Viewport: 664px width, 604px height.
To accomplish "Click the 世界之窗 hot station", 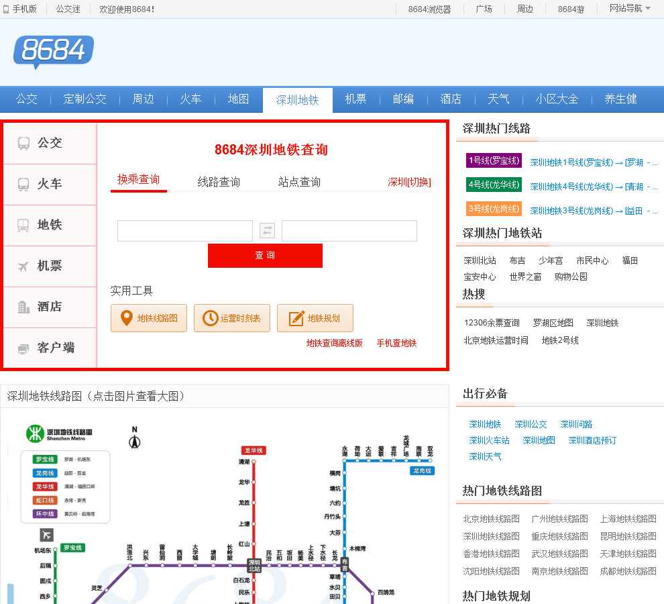I will click(526, 276).
